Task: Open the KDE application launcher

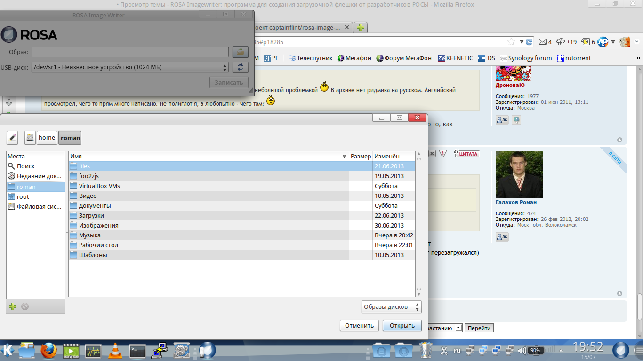Action: click(8, 350)
